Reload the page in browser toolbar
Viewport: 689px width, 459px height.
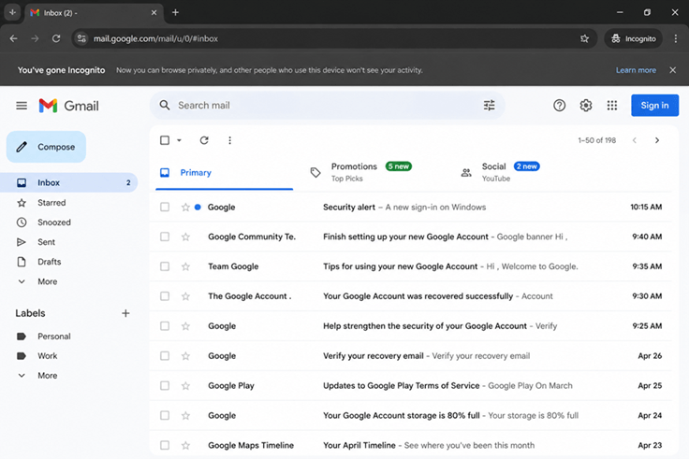[56, 38]
